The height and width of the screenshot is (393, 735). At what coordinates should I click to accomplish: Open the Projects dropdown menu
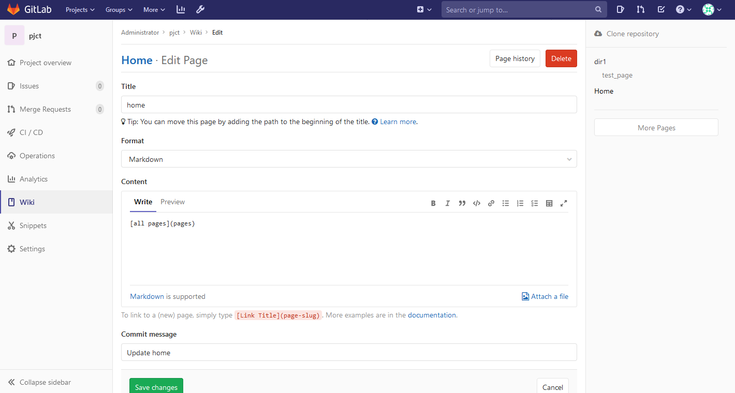coord(80,9)
